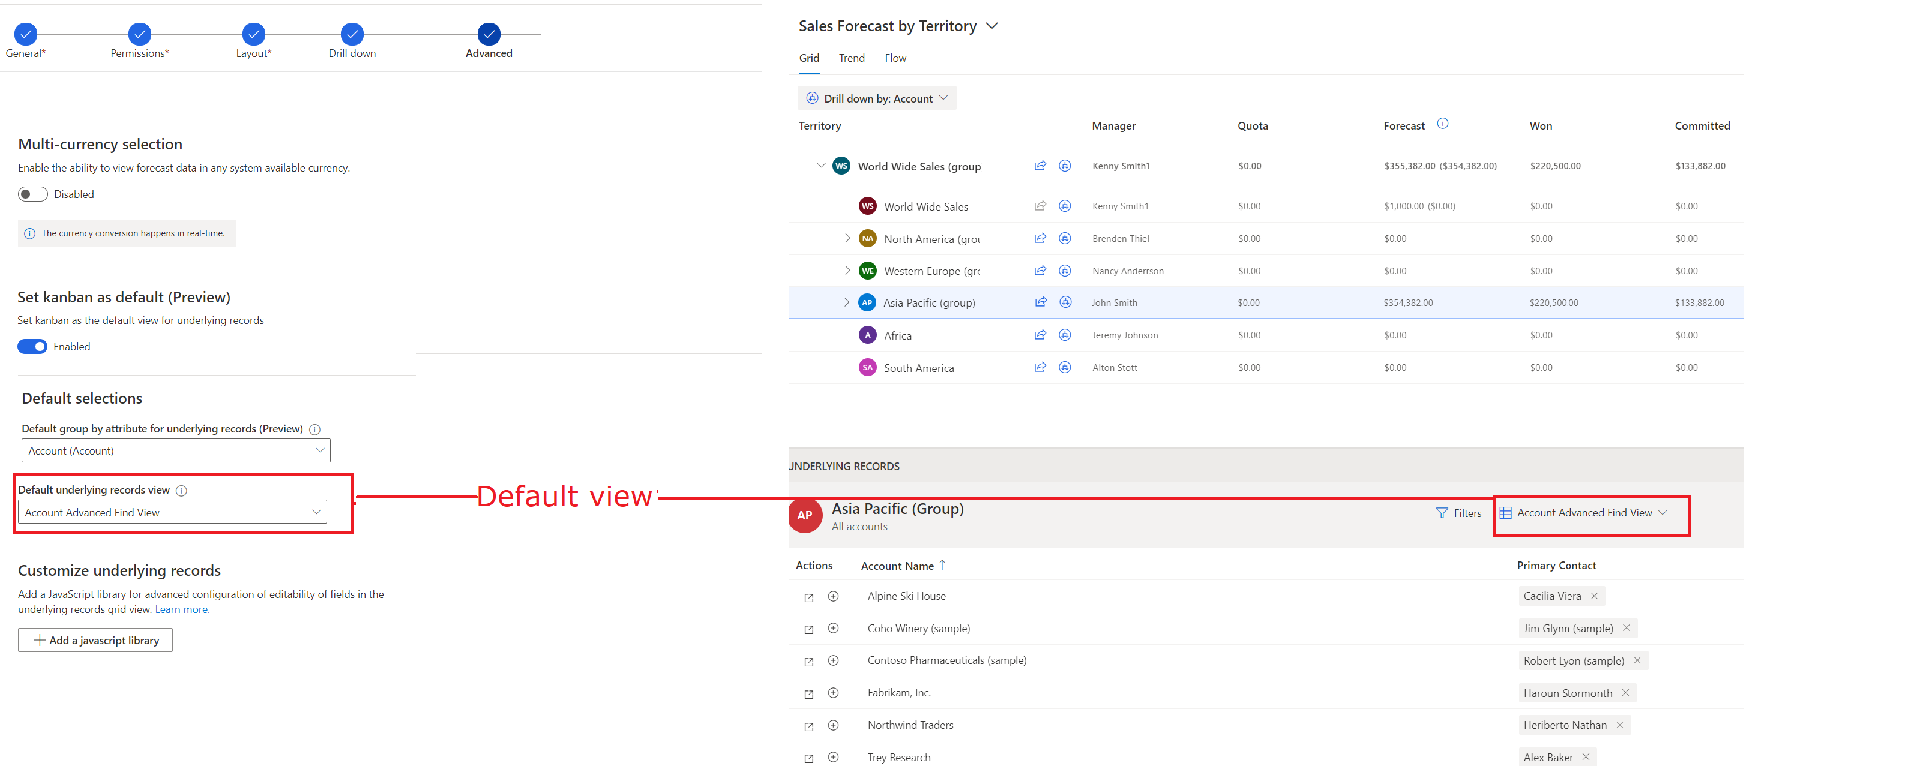This screenshot has width=1920, height=766.
Task: Click Add a javascript library button
Action: (95, 639)
